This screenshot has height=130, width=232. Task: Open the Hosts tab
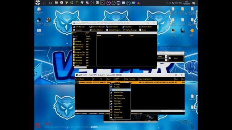(143, 30)
